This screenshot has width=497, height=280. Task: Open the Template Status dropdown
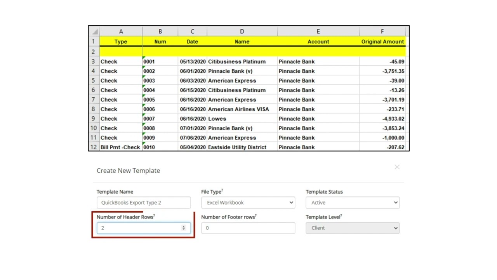click(x=353, y=203)
